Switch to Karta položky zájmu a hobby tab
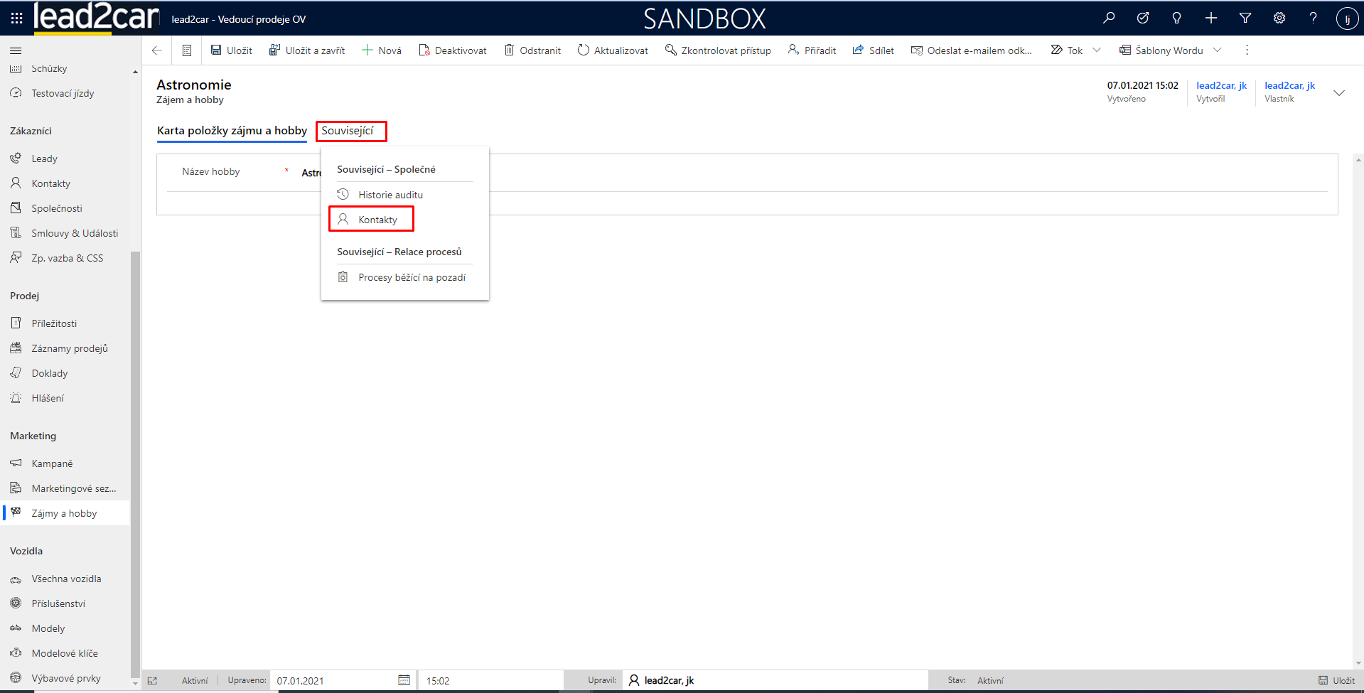The width and height of the screenshot is (1364, 693). [x=232, y=131]
